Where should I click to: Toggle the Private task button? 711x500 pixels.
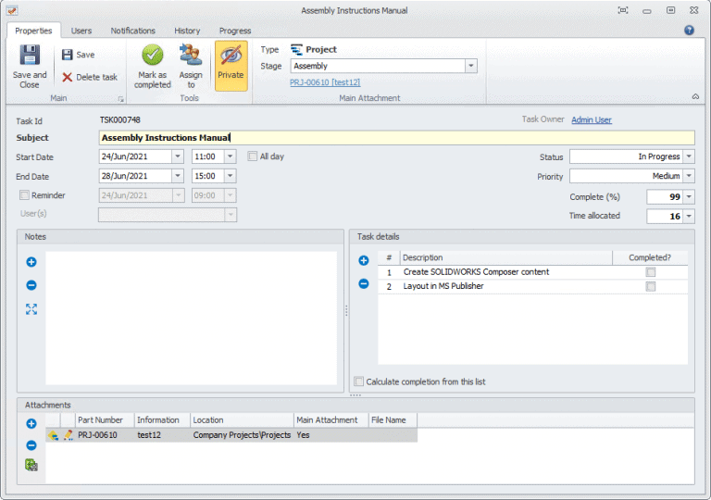point(231,56)
